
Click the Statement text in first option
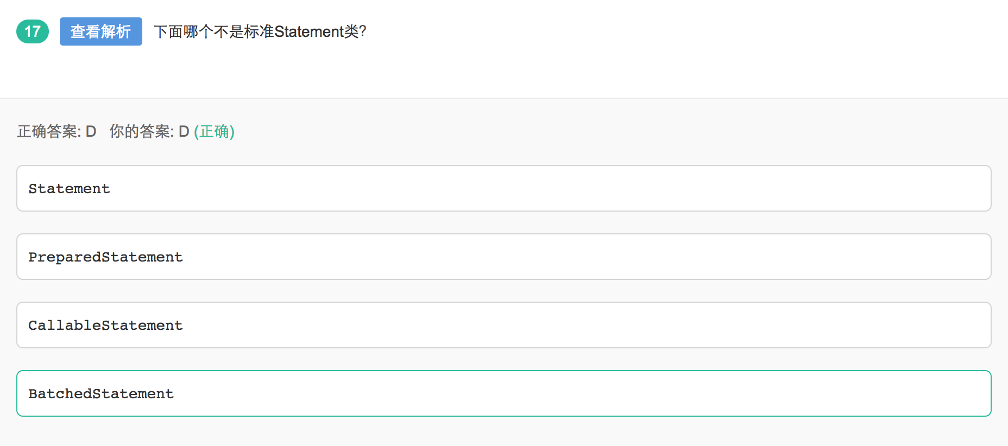tap(69, 189)
